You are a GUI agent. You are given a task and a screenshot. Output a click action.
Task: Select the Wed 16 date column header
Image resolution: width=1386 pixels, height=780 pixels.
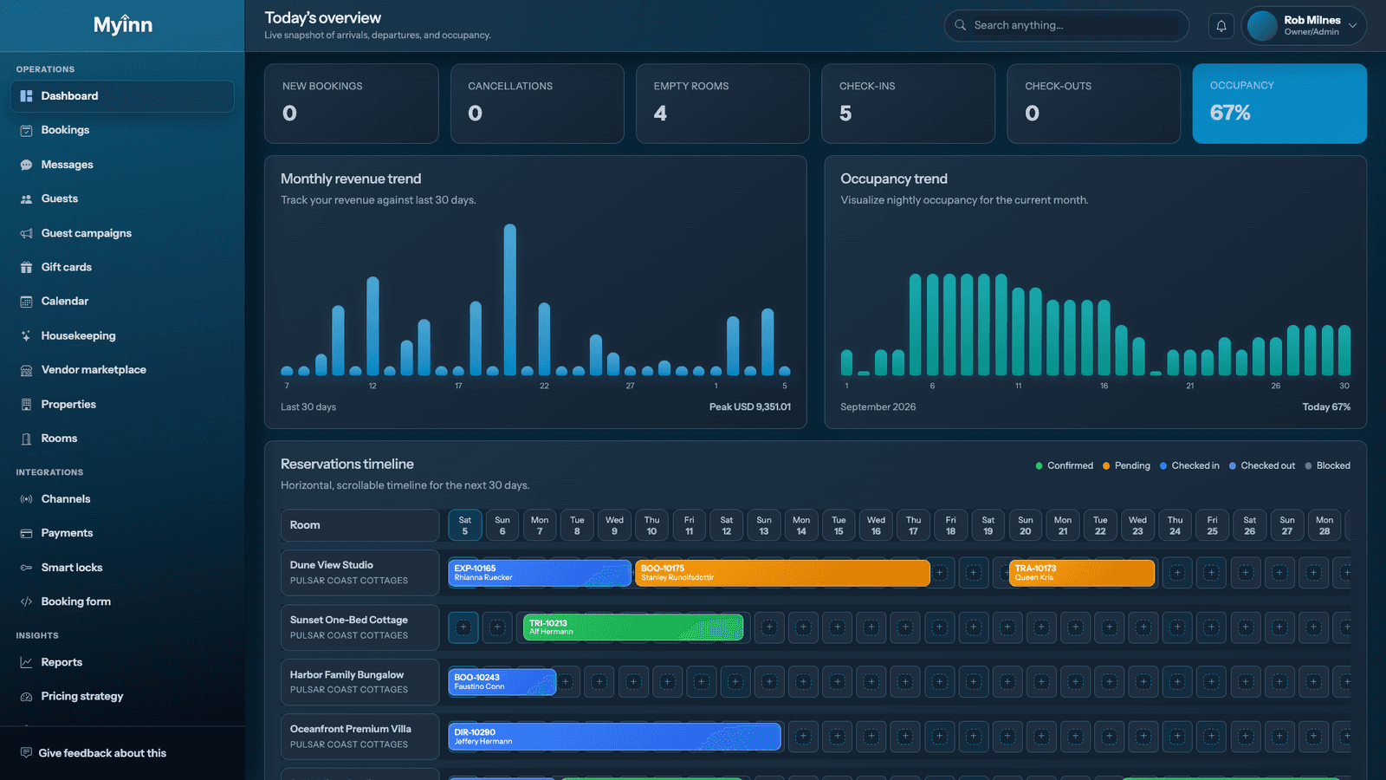click(x=876, y=525)
